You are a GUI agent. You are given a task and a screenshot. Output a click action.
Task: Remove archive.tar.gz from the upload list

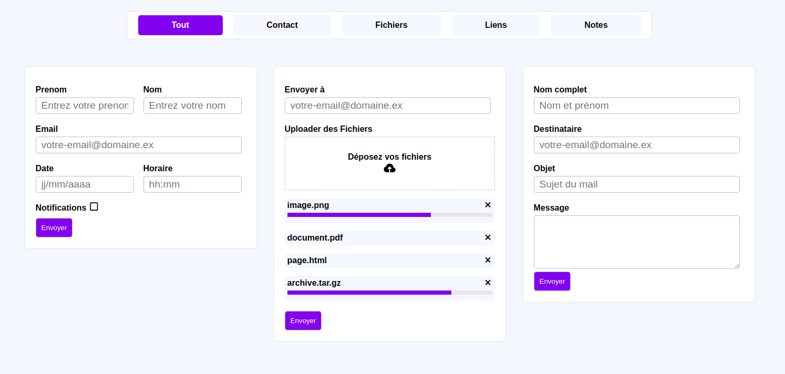488,283
